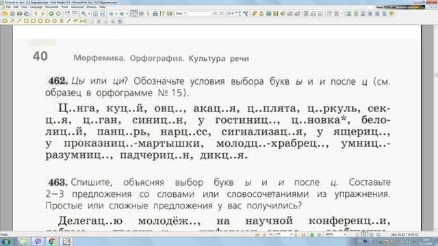Screen dimensions: 438x246
Task: Open the File menu
Action: click(x=8, y=7)
